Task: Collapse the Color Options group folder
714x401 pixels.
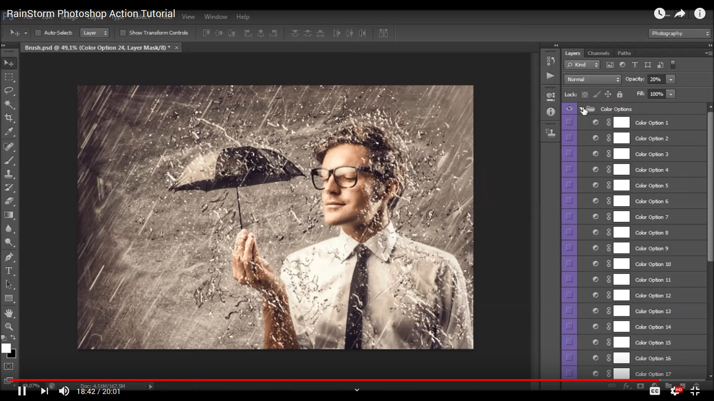Action: pyautogui.click(x=581, y=109)
